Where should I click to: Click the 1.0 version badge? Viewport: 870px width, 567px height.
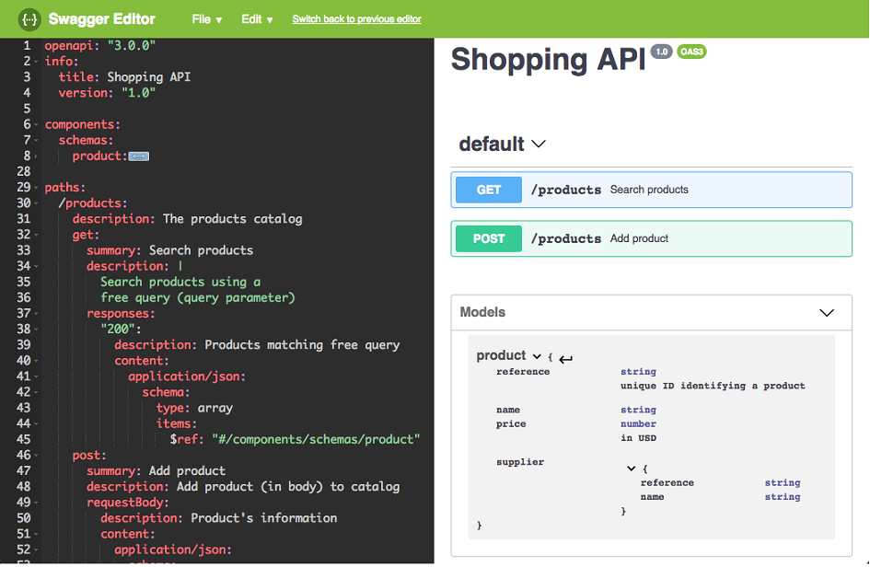click(661, 52)
